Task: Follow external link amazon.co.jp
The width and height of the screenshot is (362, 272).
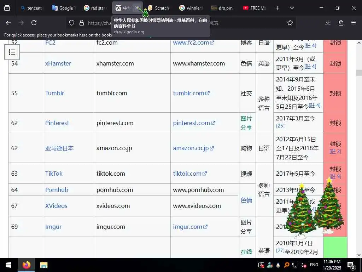Action: pyautogui.click(x=193, y=148)
